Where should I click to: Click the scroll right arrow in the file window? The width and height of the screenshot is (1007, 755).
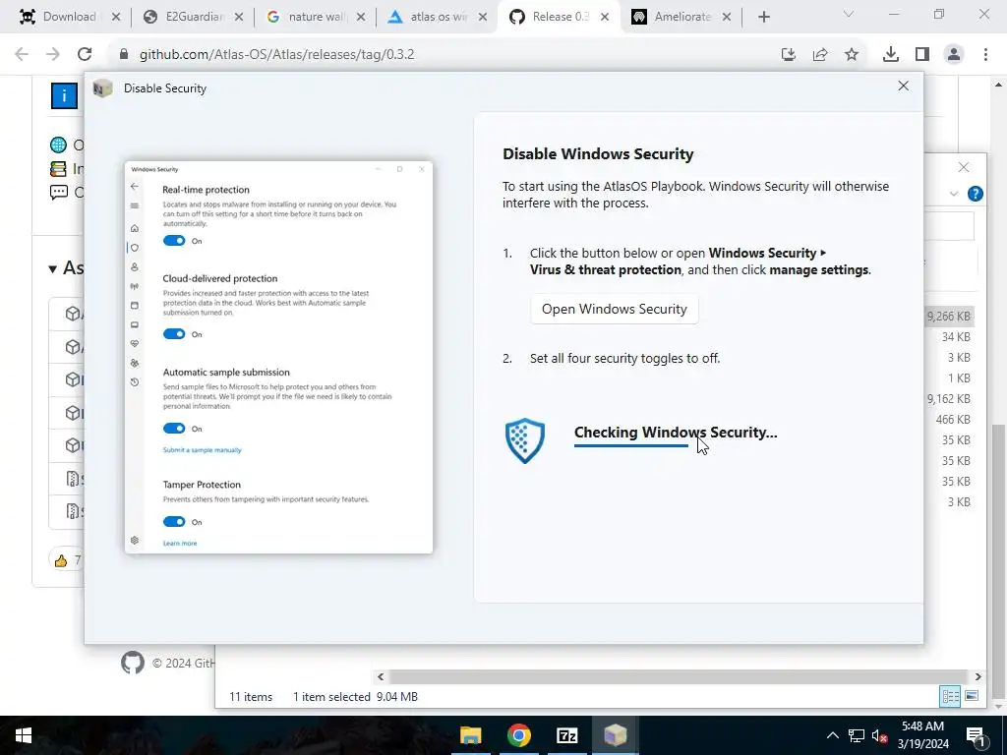pyautogui.click(x=977, y=676)
